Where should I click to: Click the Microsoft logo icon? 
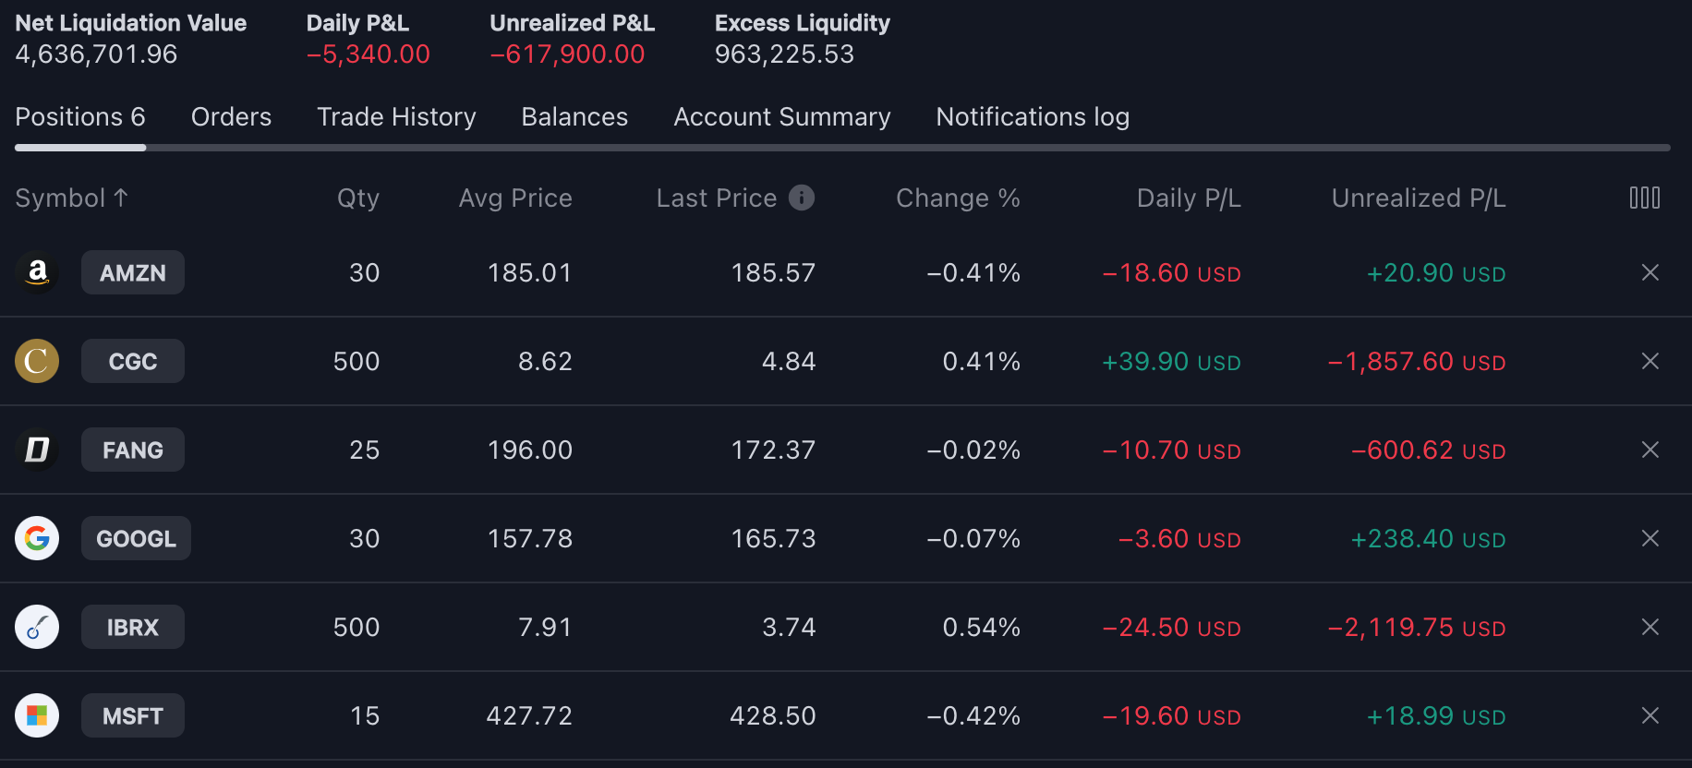(x=37, y=715)
